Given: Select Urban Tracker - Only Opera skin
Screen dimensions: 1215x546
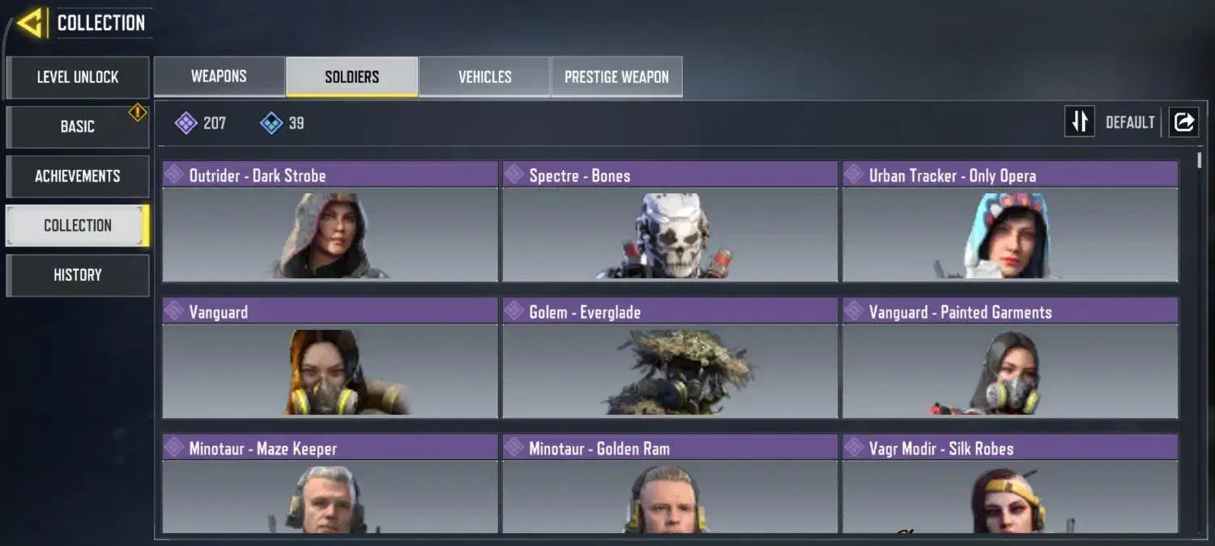Looking at the screenshot, I should 1010,222.
